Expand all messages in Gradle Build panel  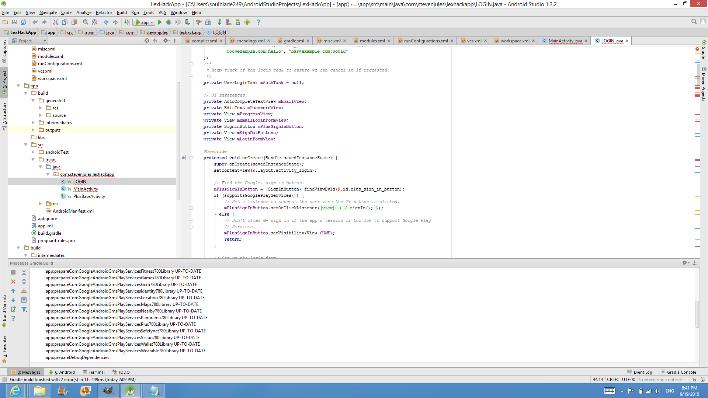(24, 272)
